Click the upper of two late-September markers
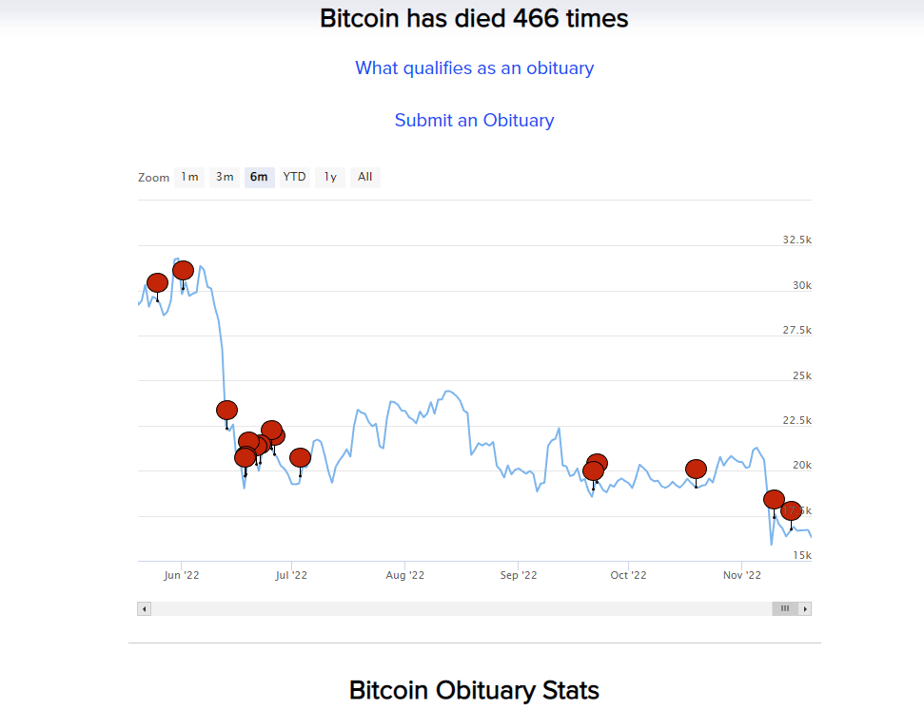Image resolution: width=924 pixels, height=710 pixels. [598, 461]
